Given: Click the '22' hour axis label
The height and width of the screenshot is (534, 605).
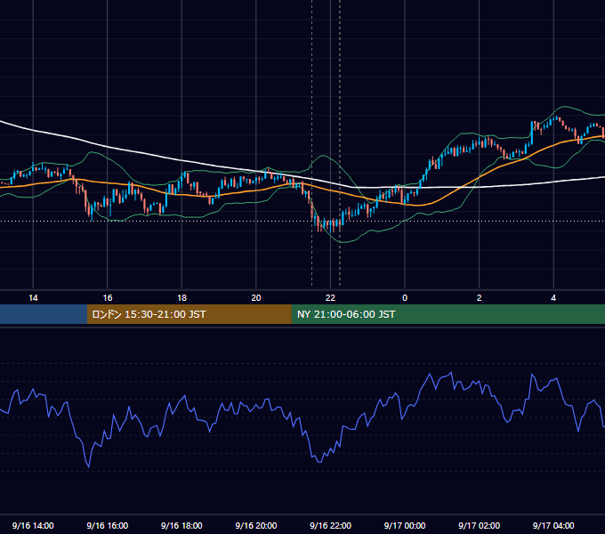Looking at the screenshot, I should coord(330,298).
